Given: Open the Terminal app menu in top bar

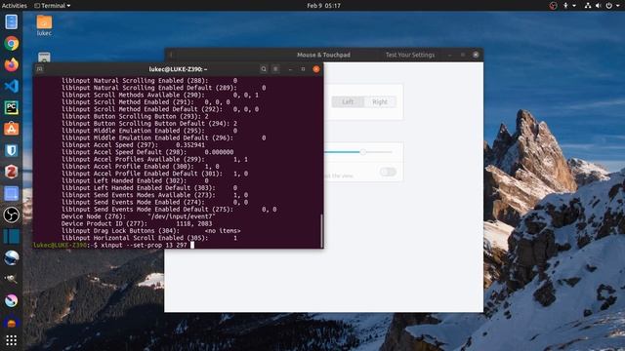Looking at the screenshot, I should coord(52,6).
